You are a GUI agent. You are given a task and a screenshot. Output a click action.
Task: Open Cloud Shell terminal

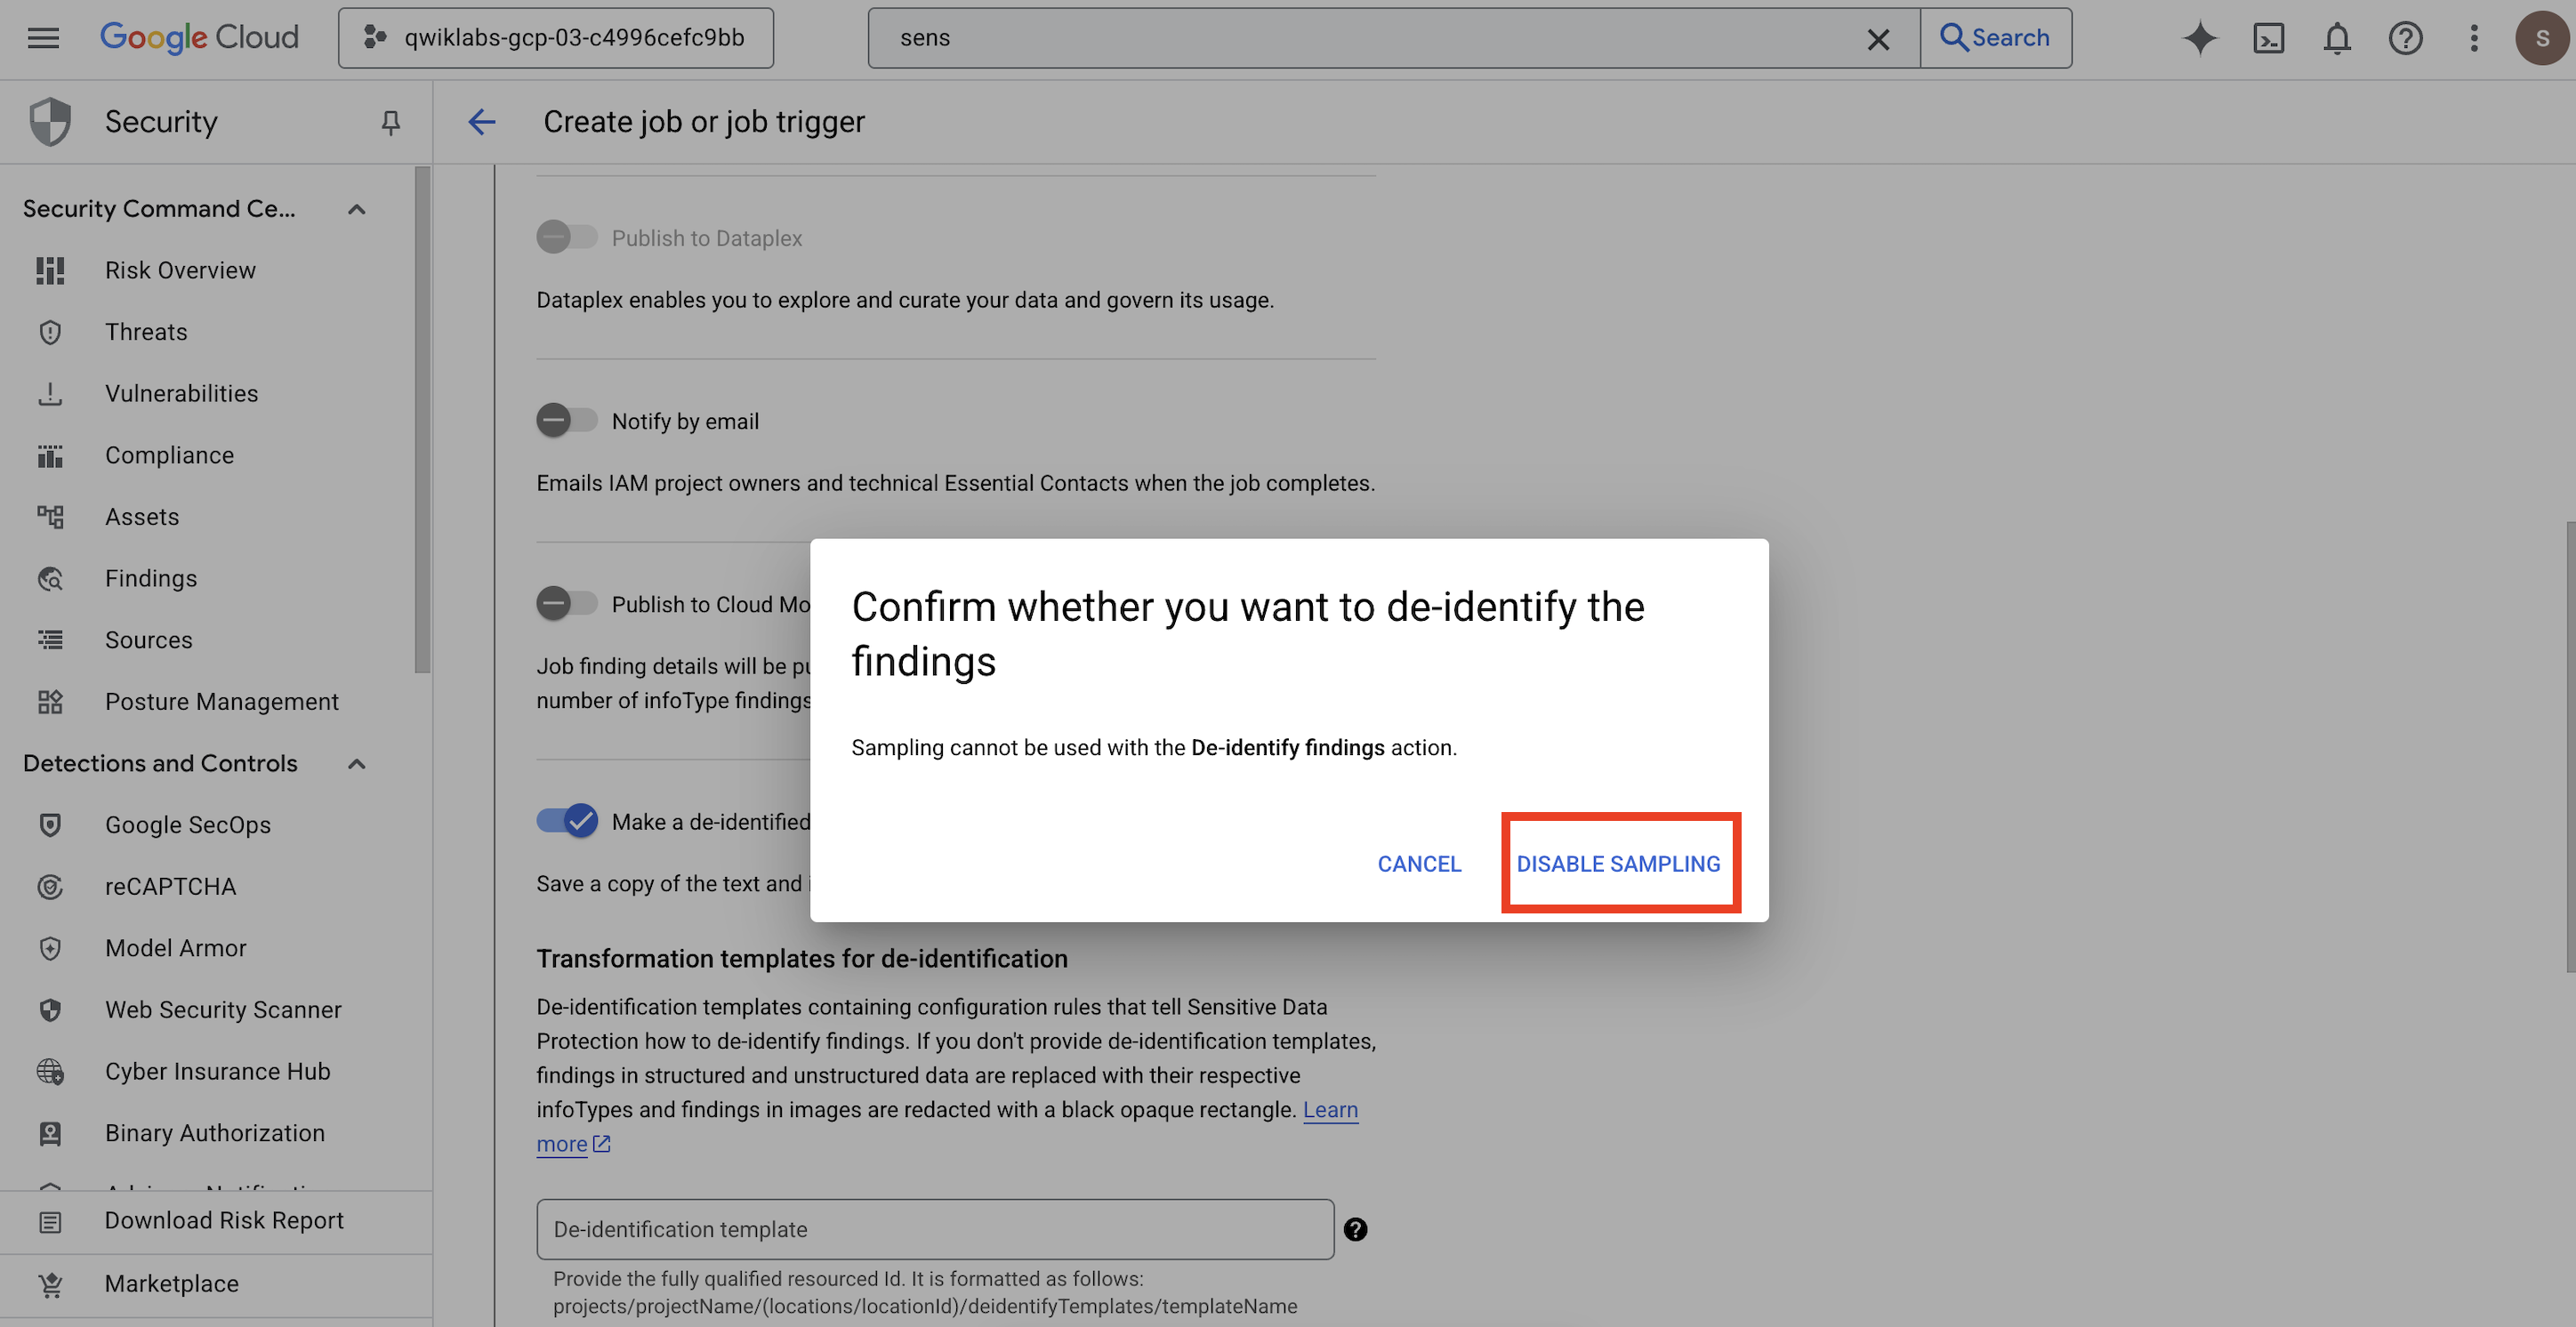2269,38
